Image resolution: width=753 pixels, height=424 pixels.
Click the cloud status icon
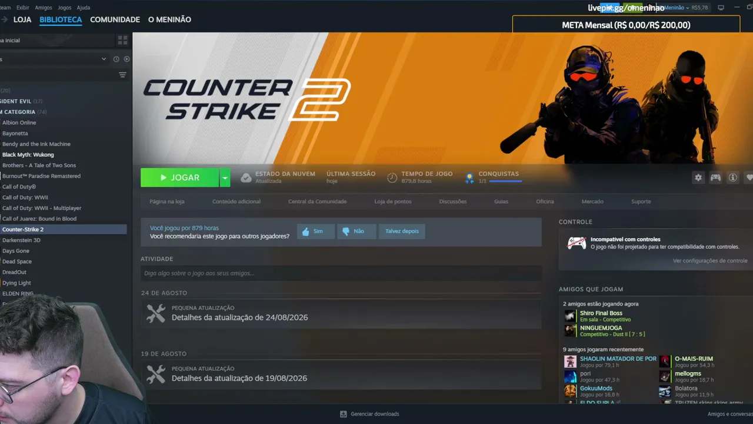click(246, 177)
